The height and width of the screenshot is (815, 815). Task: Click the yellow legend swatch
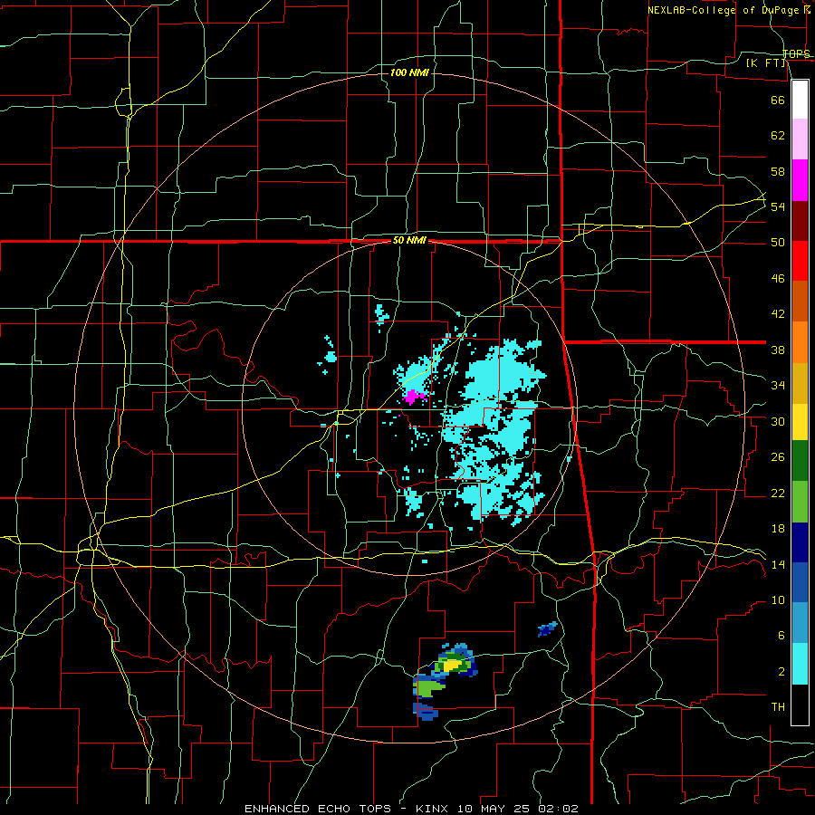pos(800,422)
